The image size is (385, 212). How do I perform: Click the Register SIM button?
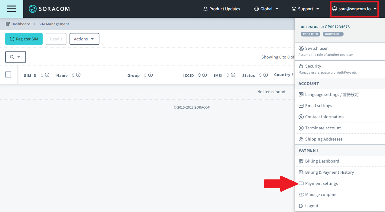point(24,39)
